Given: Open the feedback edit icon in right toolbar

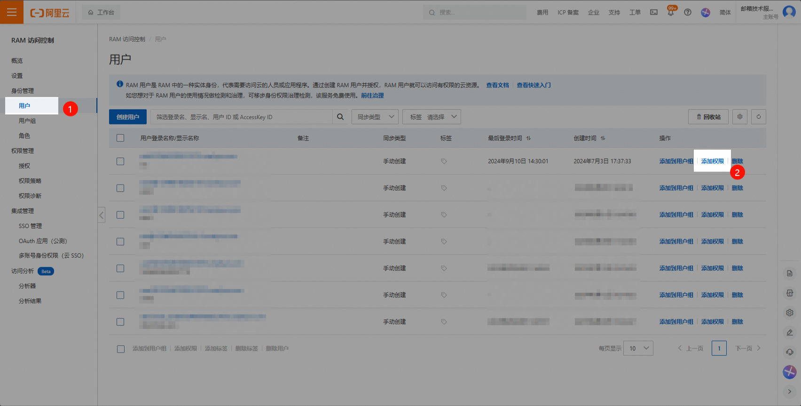Looking at the screenshot, I should pyautogui.click(x=790, y=332).
